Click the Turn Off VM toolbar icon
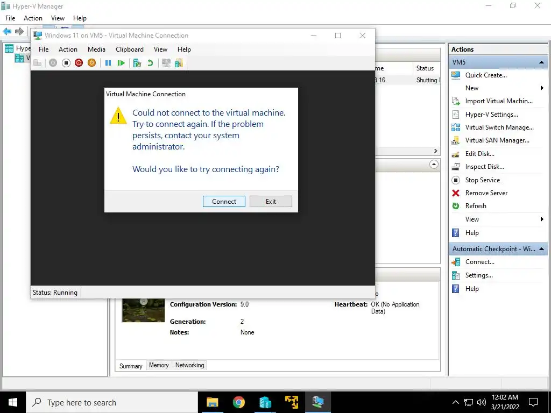Viewport: 551px width, 413px height. [x=66, y=63]
